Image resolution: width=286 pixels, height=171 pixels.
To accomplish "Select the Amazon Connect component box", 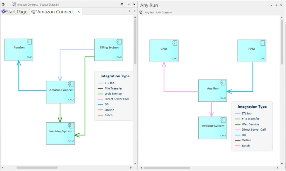I will 60,92.
